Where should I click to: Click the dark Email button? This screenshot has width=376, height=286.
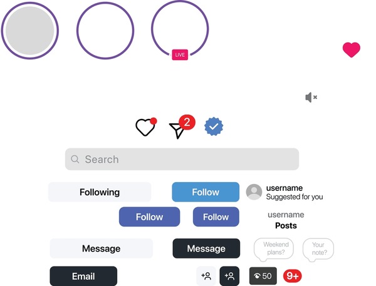coord(83,276)
